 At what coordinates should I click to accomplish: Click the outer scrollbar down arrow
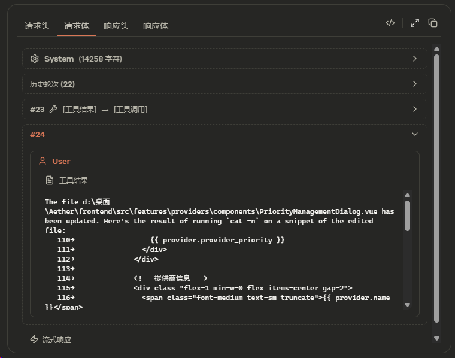[436, 339]
